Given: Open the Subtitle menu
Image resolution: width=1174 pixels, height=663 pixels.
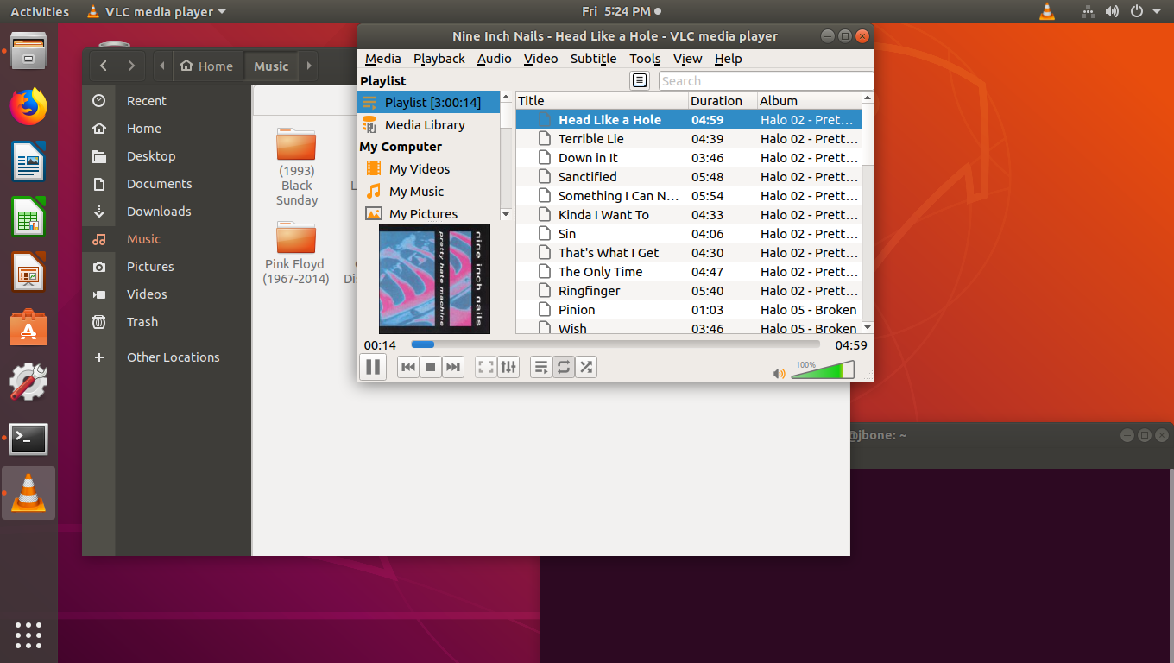Looking at the screenshot, I should coord(593,59).
